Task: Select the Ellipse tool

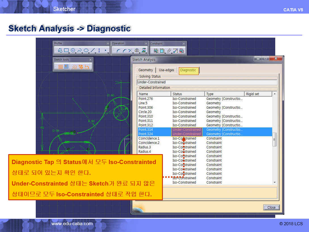Action: [x=86, y=50]
